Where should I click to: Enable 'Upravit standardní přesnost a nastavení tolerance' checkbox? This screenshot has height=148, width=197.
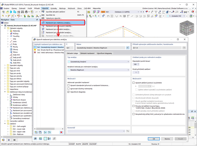68,85
